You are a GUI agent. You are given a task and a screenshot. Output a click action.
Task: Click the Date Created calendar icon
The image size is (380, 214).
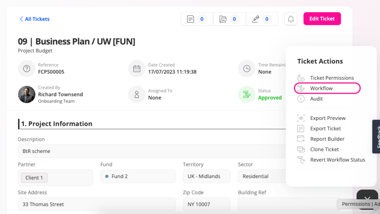[x=136, y=69]
